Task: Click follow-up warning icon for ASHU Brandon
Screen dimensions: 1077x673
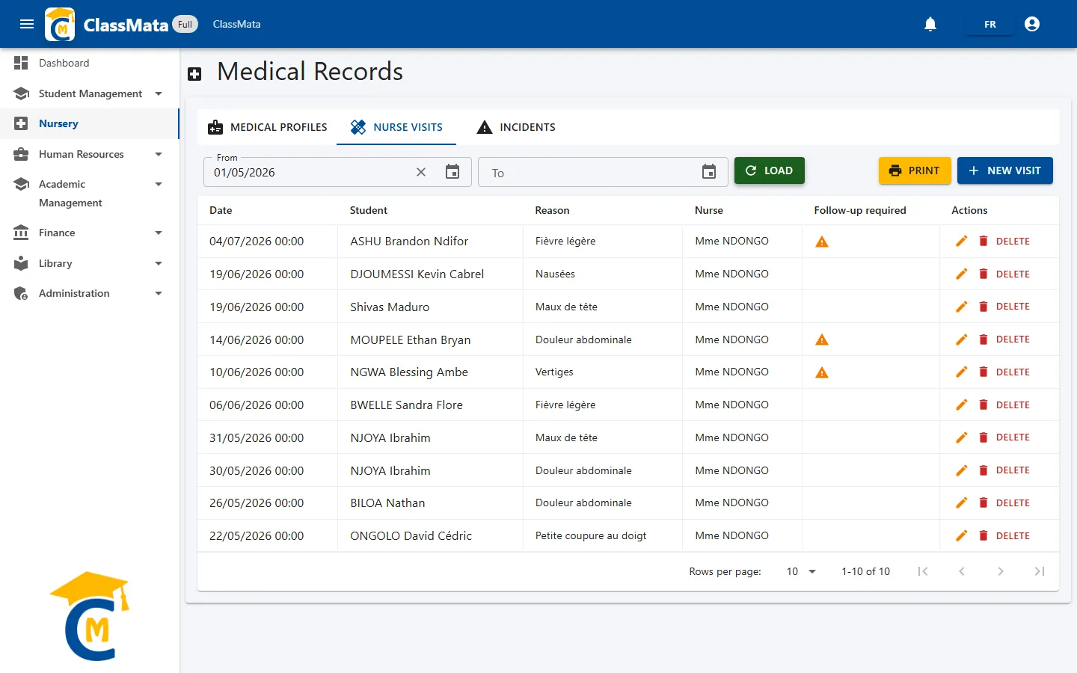Action: pyautogui.click(x=822, y=242)
